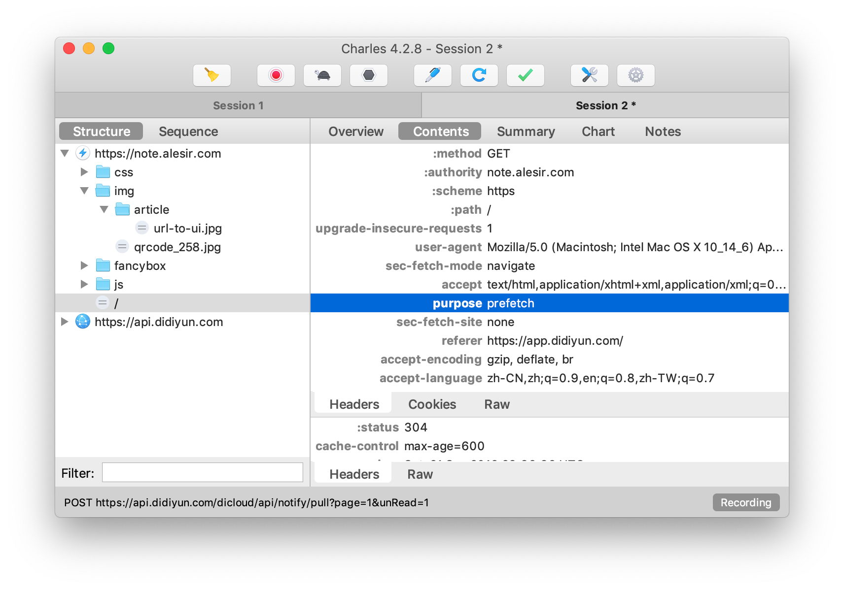Click the Recording status button

click(746, 502)
